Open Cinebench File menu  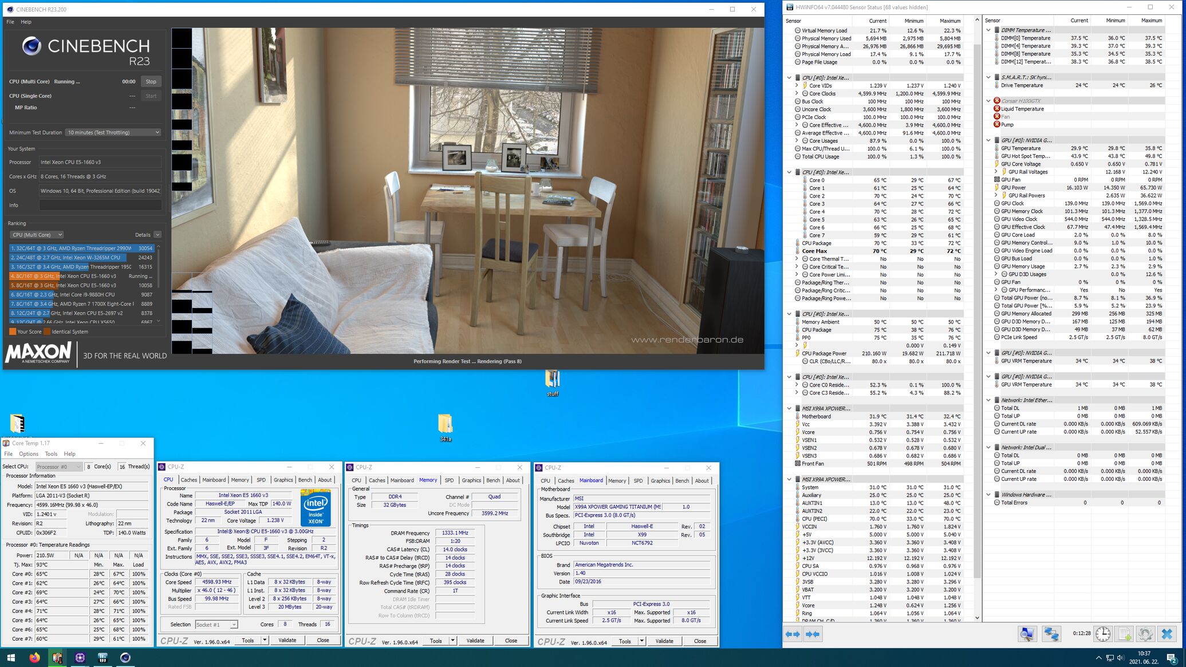10,22
